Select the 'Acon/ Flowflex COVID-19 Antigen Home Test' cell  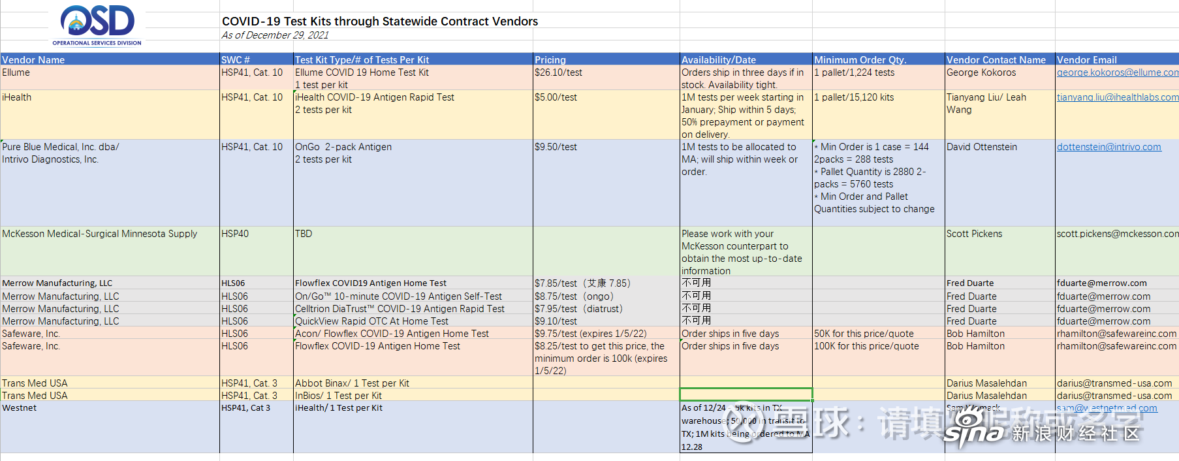(x=413, y=333)
